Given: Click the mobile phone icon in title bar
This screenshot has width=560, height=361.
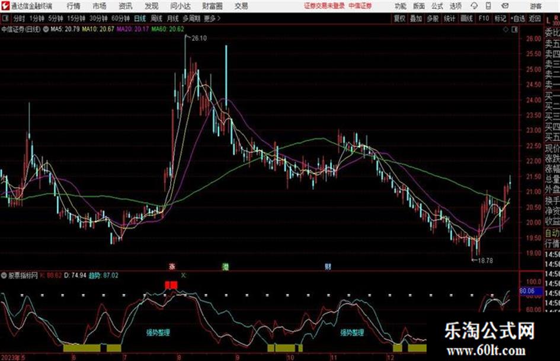Looking at the screenshot, I should click(488, 6).
